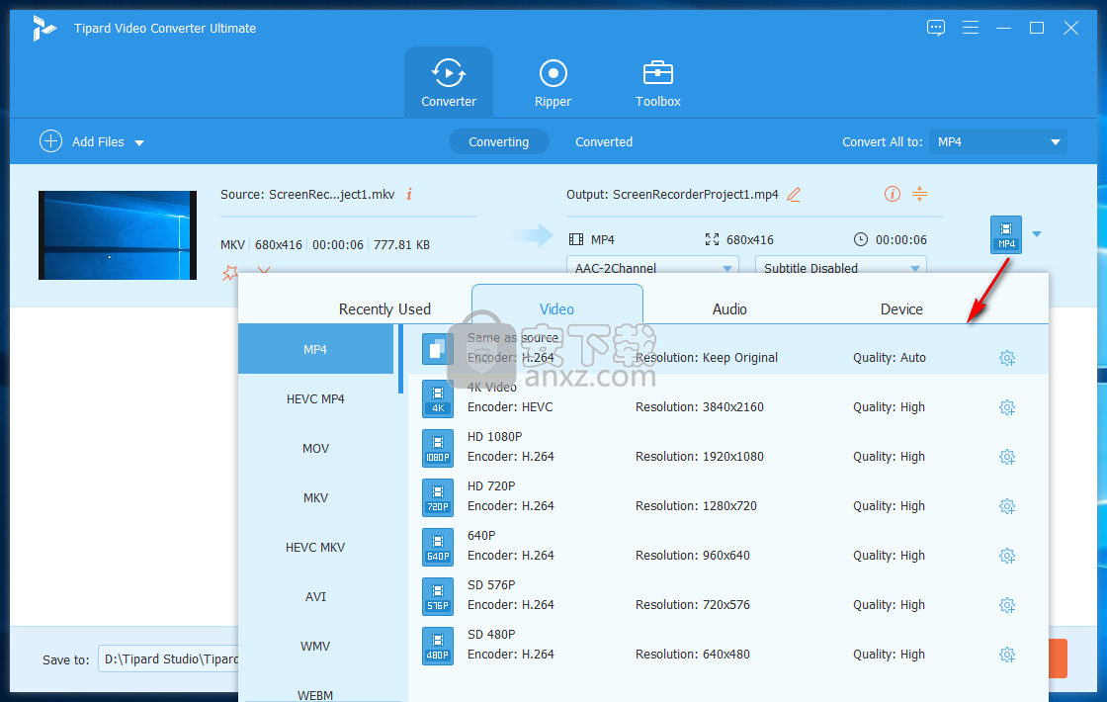The height and width of the screenshot is (702, 1107).
Task: Click the star edit effect icon
Action: 229,271
